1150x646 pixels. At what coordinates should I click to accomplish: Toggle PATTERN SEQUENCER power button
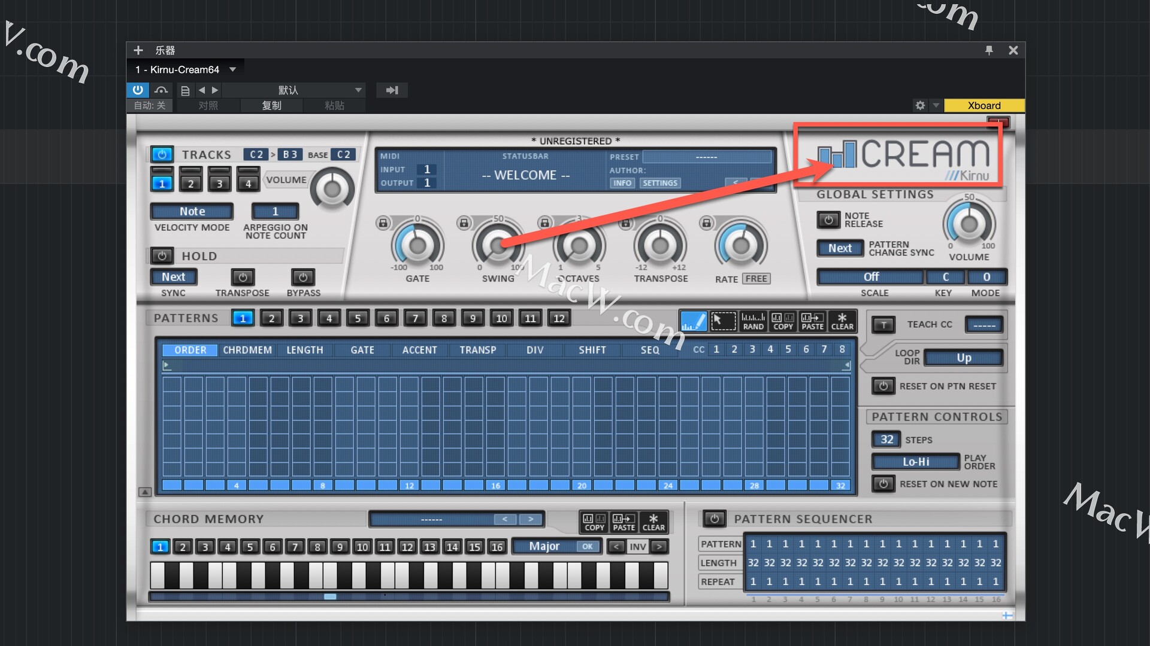715,519
